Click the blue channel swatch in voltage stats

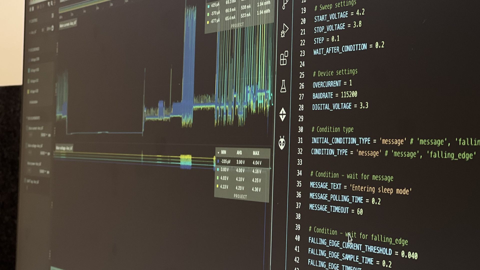tap(218, 161)
